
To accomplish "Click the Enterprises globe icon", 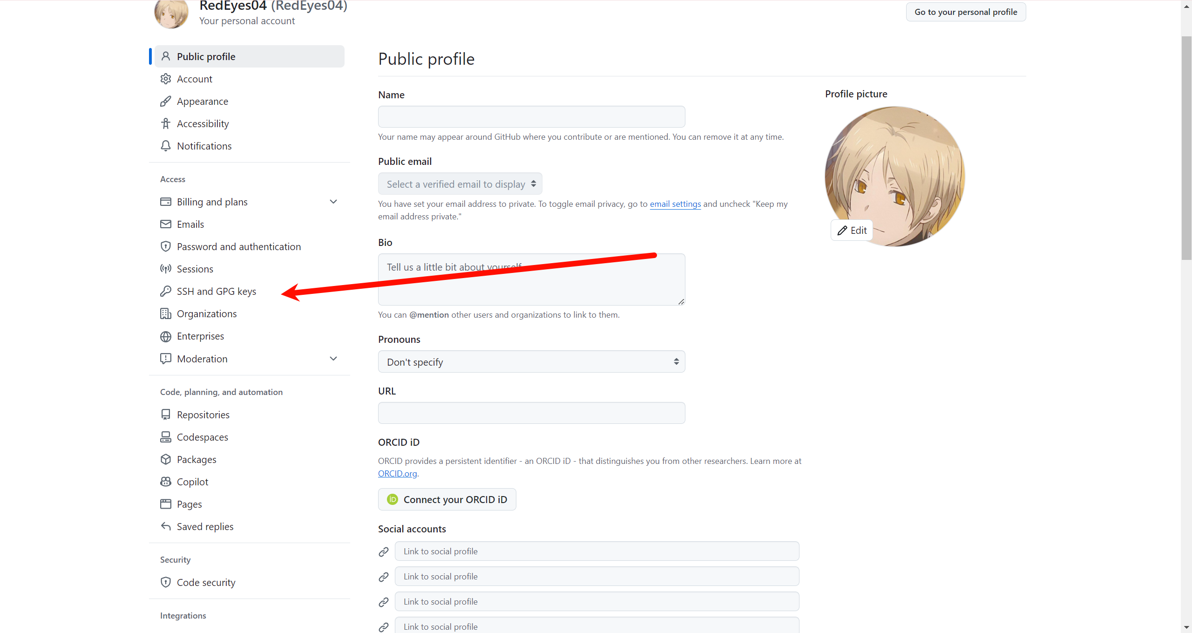I will (x=166, y=336).
